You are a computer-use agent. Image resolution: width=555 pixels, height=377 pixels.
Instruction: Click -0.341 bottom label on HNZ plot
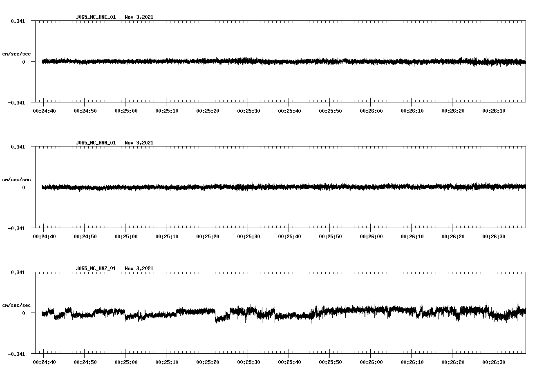point(16,354)
